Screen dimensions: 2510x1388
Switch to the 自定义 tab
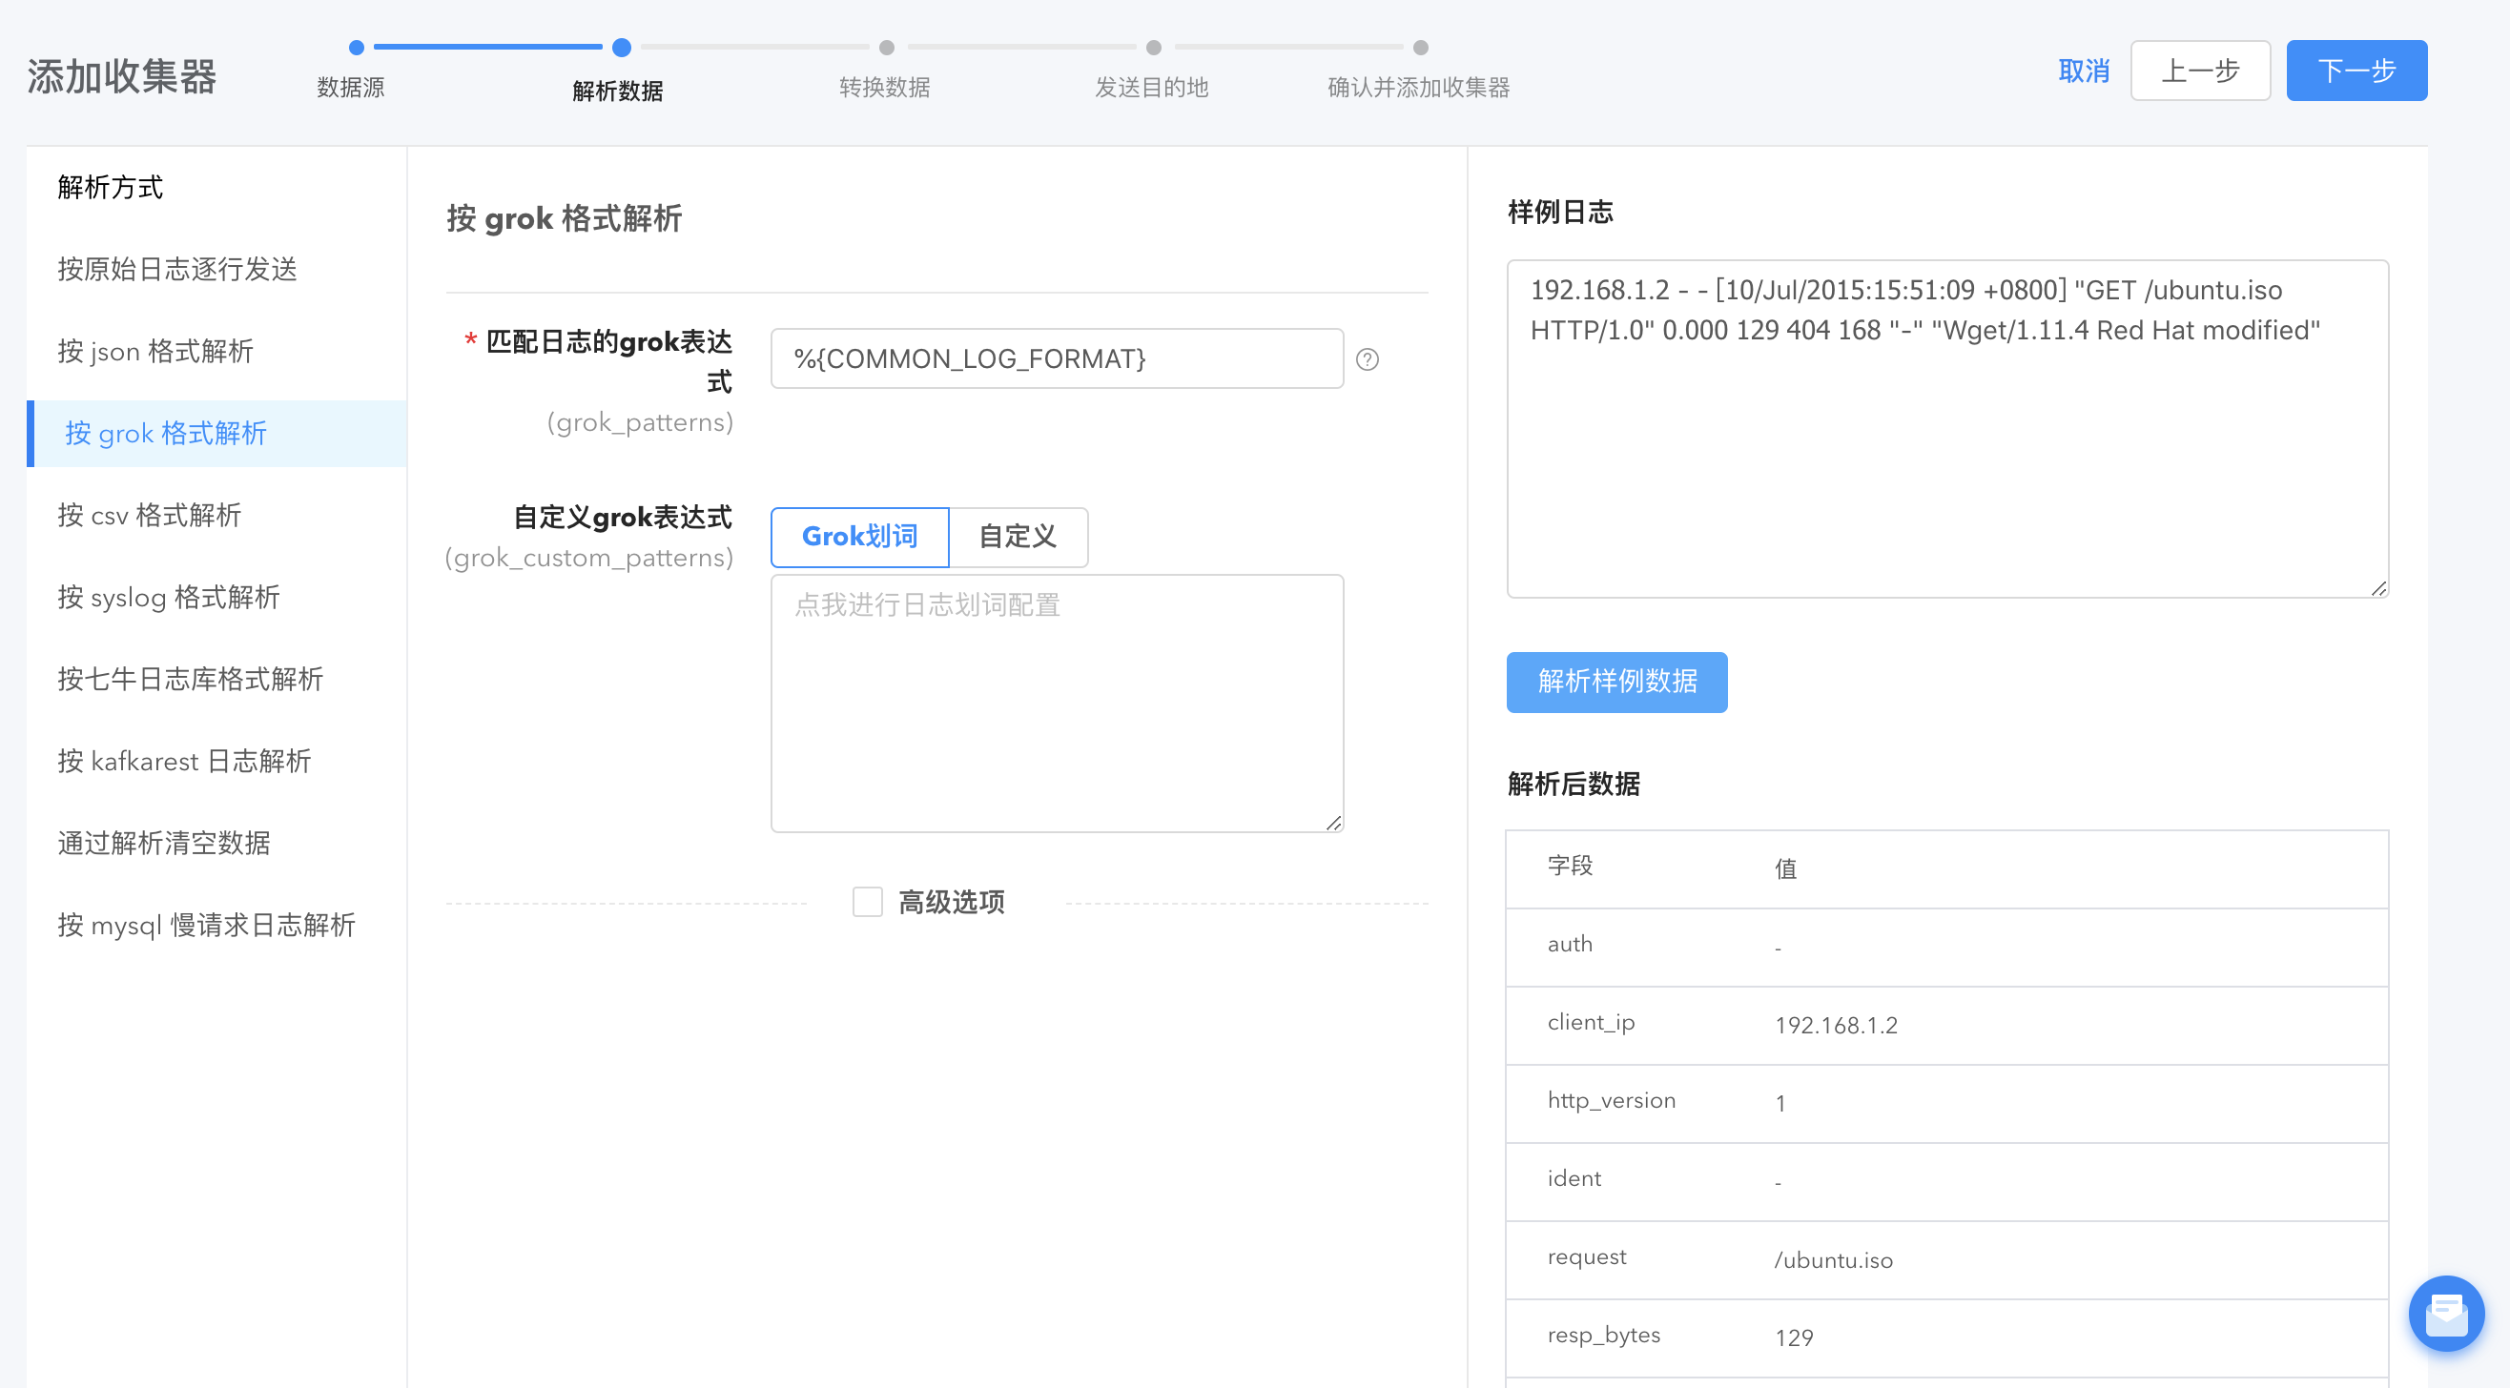pos(1018,537)
